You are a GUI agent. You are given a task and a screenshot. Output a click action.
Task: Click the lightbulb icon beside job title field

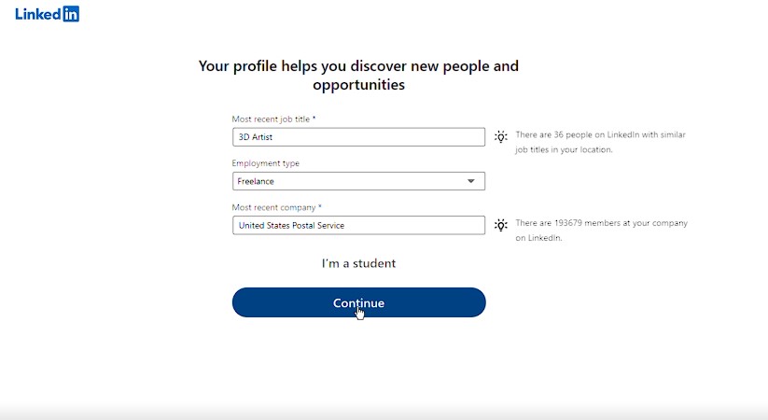(500, 136)
